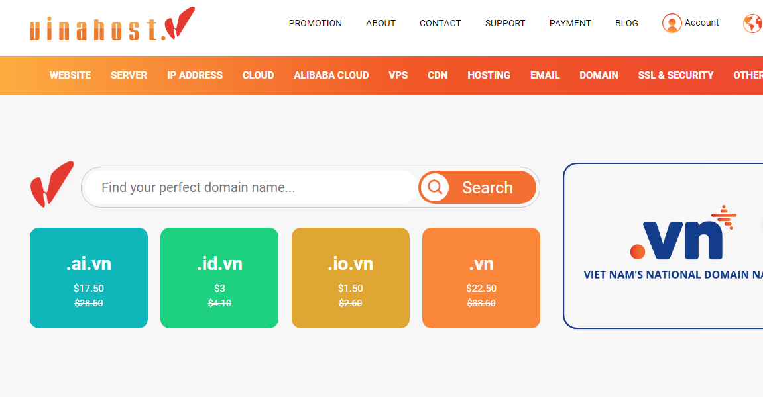The height and width of the screenshot is (401, 763).
Task: Open the CONTACT link
Action: [440, 23]
